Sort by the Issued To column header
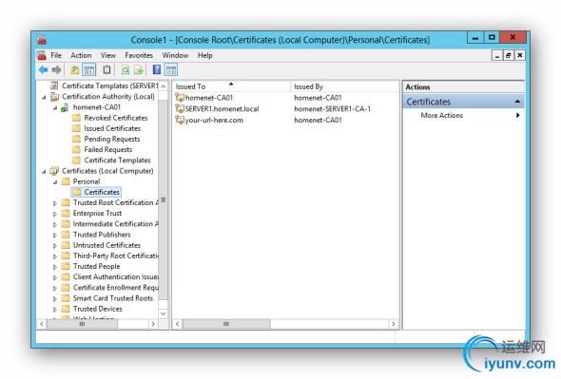The width and height of the screenshot is (561, 379). click(x=231, y=86)
